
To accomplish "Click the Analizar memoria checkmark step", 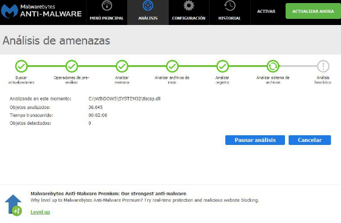I will [x=122, y=66].
